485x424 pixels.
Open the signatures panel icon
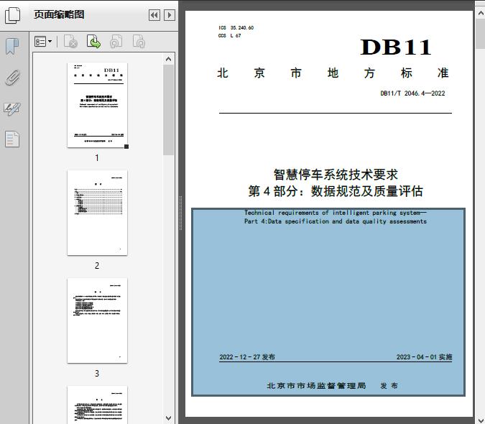pos(12,109)
